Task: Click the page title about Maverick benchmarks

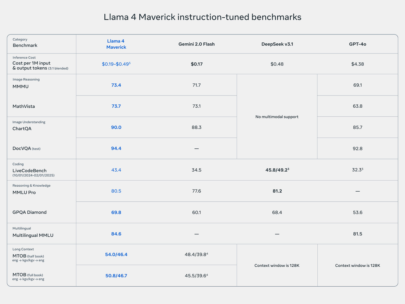Action: coord(202,17)
